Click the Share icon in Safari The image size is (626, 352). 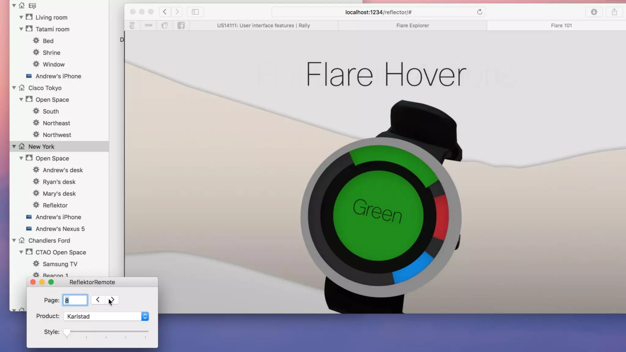tap(614, 12)
